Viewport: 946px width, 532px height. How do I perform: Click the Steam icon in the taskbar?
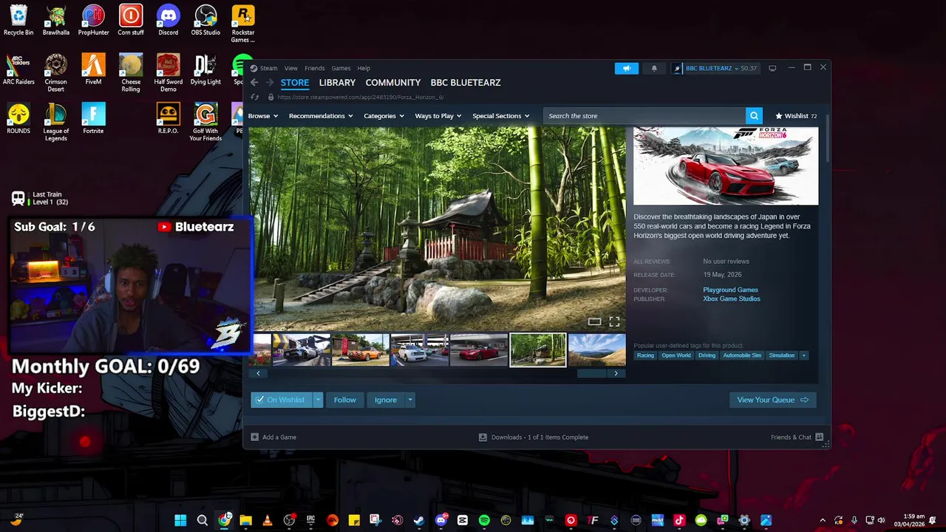click(x=419, y=520)
